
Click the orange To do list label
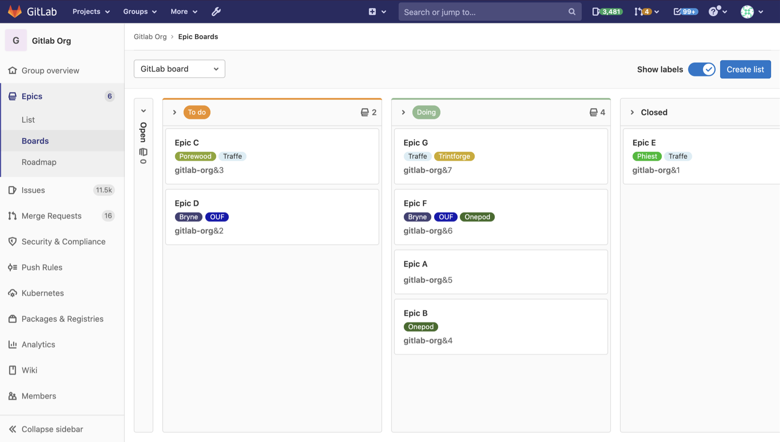(x=197, y=112)
